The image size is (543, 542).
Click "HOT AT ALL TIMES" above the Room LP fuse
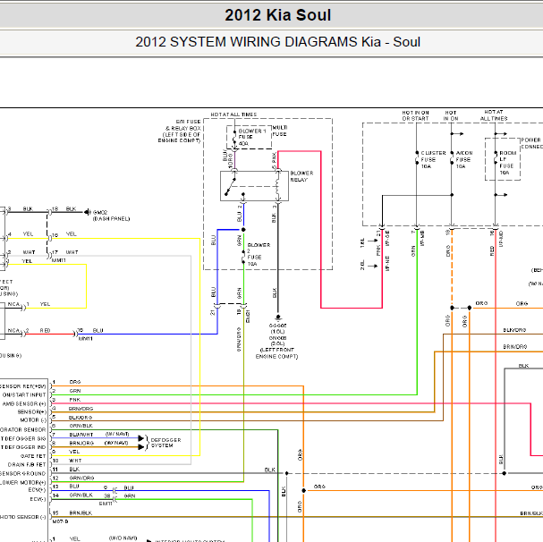pos(494,115)
